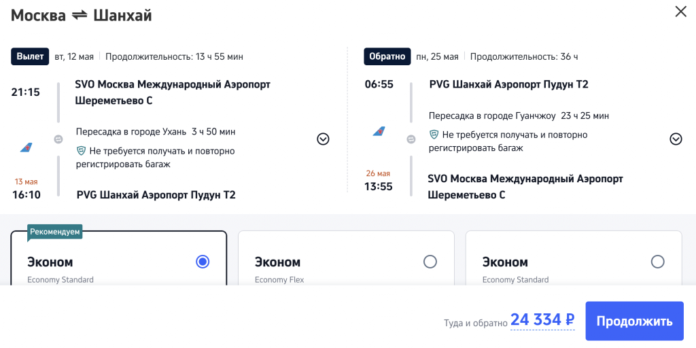The image size is (696, 348).
Task: Close the flight details dialog
Action: tap(680, 12)
